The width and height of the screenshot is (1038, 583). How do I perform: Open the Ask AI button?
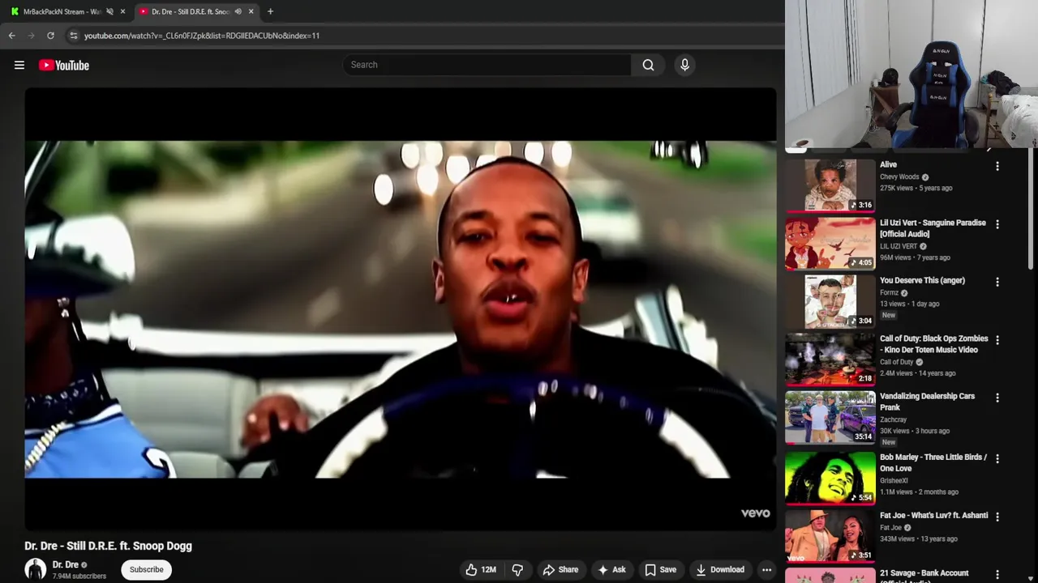coord(611,569)
